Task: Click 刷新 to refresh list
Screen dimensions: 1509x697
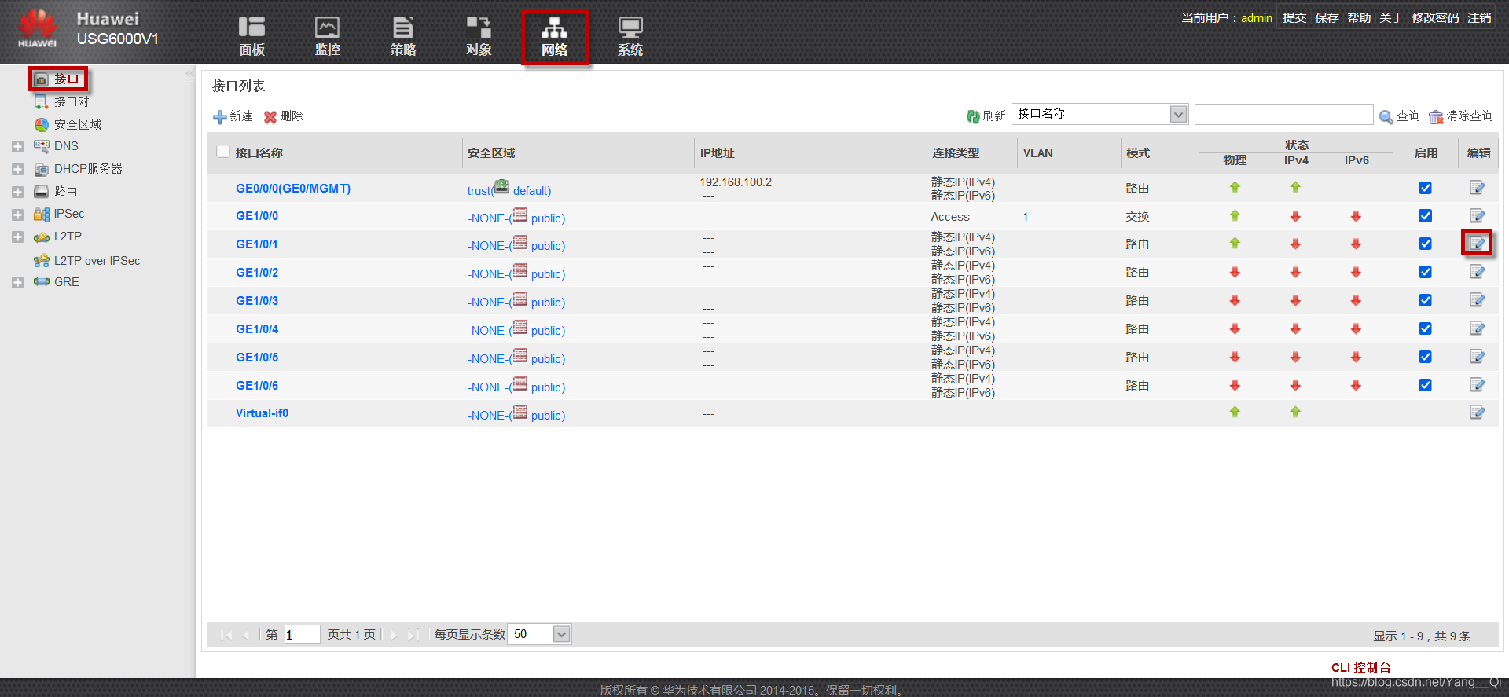Action: pos(986,116)
